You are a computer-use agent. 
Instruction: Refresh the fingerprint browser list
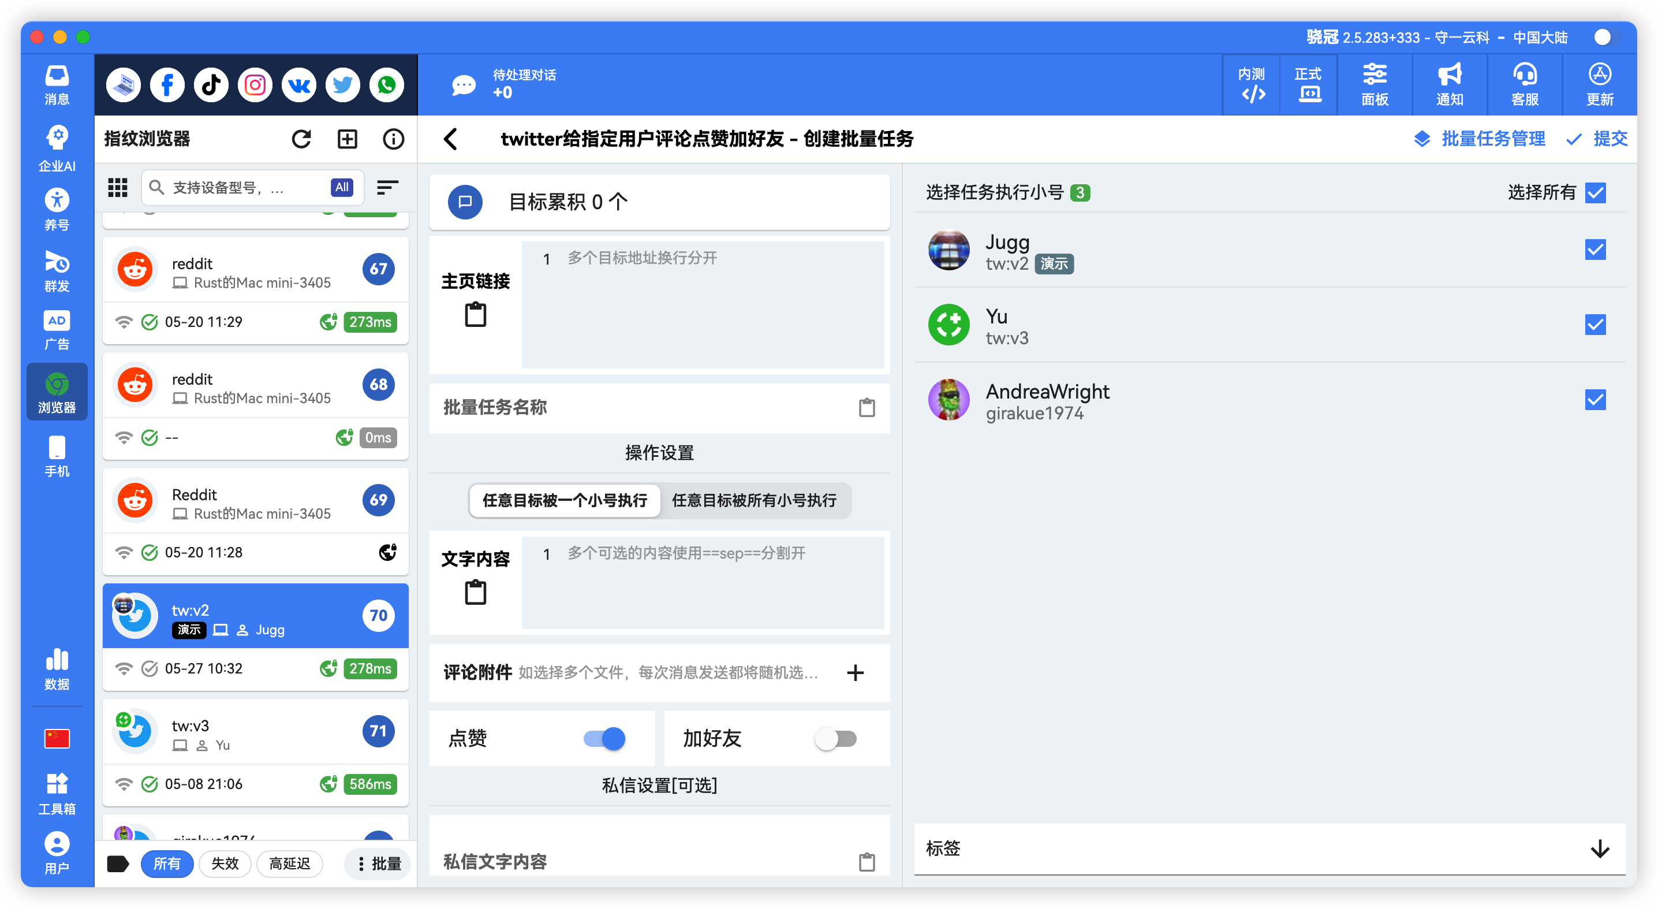coord(301,139)
